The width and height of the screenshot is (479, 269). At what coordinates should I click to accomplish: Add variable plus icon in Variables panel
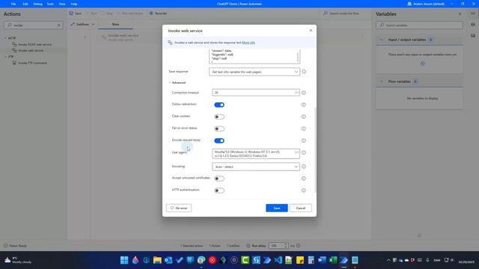(422, 64)
